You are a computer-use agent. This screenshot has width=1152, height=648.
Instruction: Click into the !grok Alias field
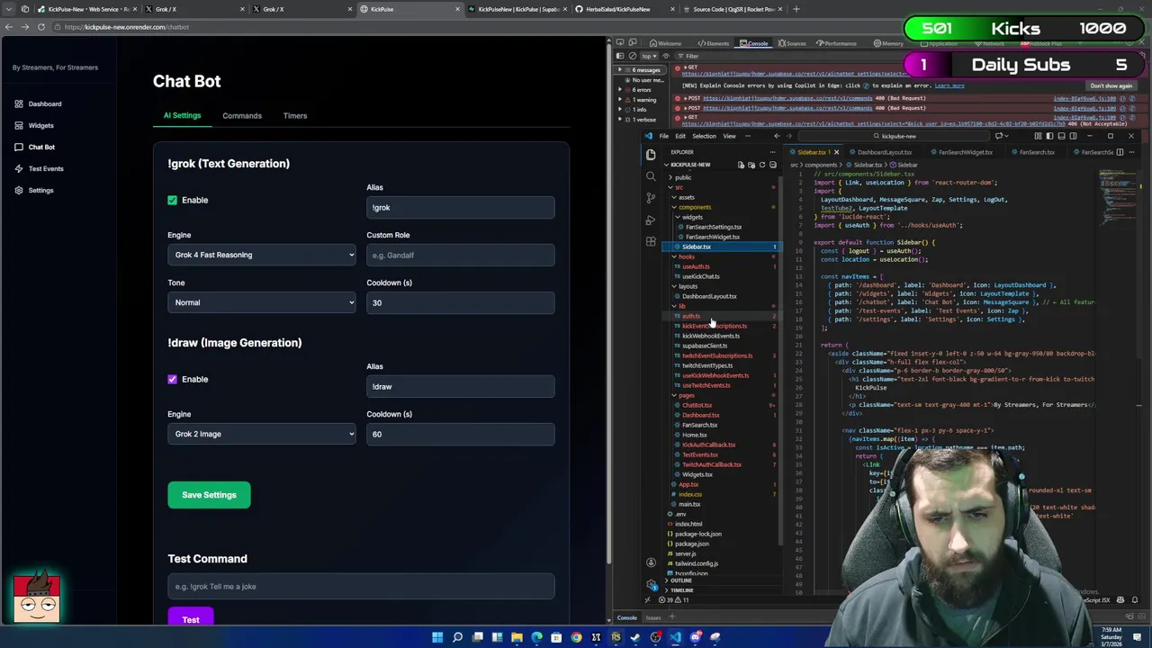(461, 208)
